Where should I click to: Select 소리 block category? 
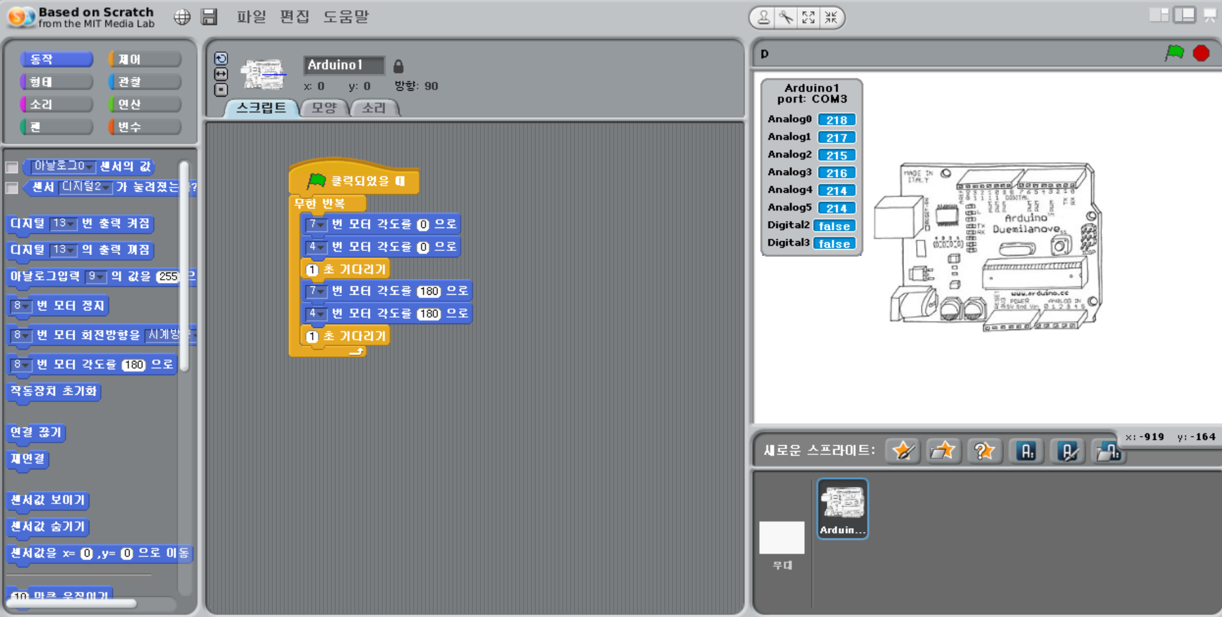point(56,105)
